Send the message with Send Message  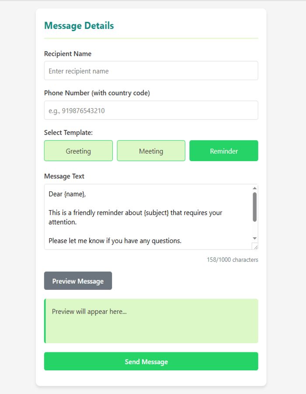click(x=151, y=362)
